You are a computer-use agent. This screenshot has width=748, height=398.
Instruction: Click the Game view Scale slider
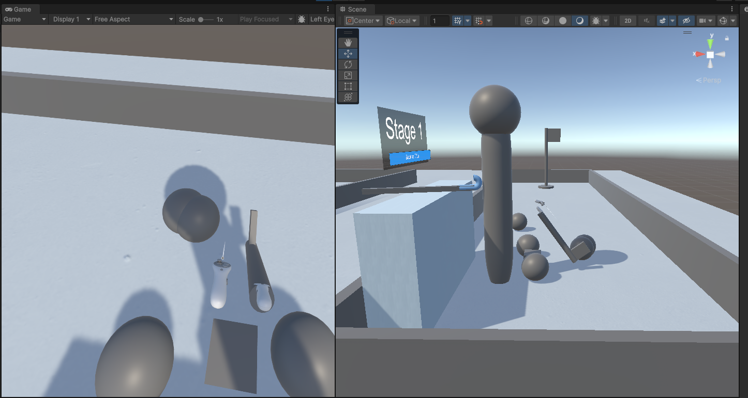tap(205, 19)
